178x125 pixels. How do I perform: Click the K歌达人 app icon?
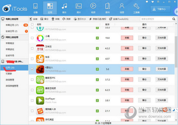click(x=40, y=69)
